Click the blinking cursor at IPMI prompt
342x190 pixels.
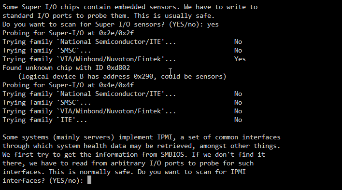point(89,180)
